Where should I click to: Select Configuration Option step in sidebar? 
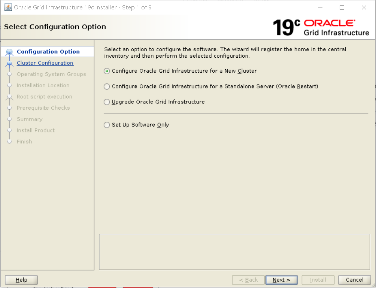pos(48,52)
